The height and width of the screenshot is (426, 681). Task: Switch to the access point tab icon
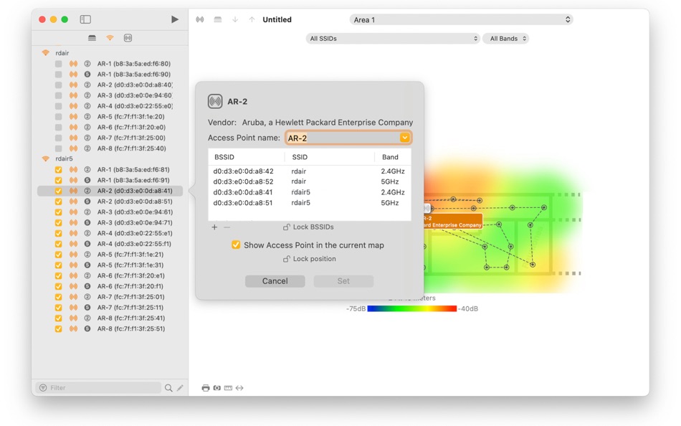[128, 38]
